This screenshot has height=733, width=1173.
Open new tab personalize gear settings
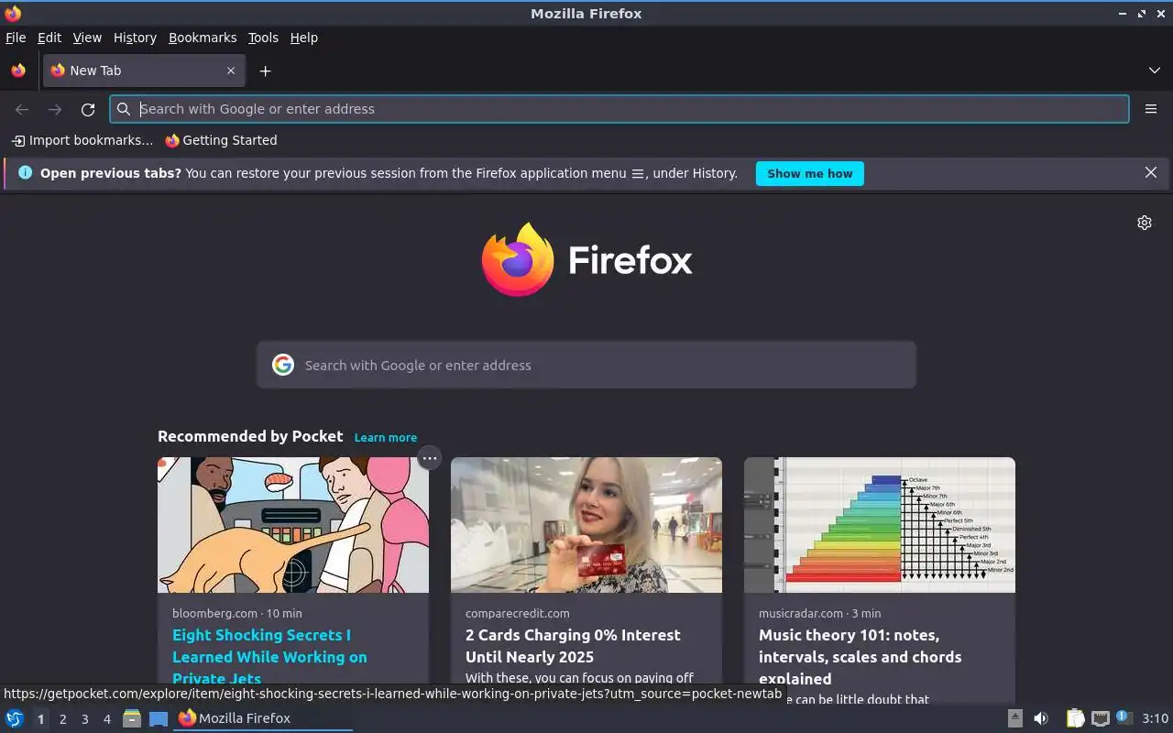tap(1145, 223)
